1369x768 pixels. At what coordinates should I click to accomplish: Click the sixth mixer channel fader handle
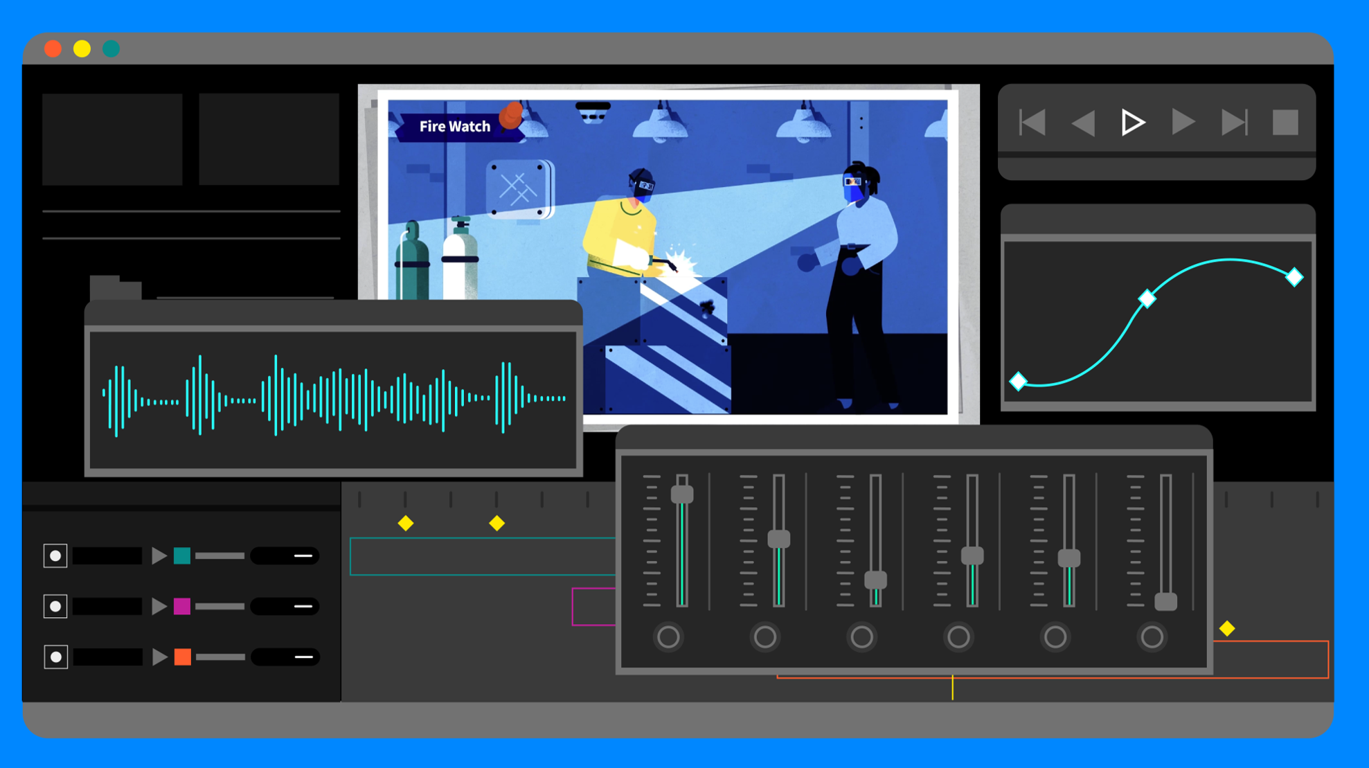pos(1166,602)
